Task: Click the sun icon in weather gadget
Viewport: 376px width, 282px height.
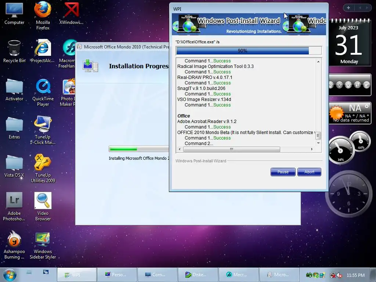Action: 336,112
